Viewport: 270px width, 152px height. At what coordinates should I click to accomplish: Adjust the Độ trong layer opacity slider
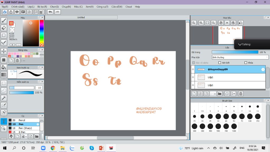pos(235,52)
